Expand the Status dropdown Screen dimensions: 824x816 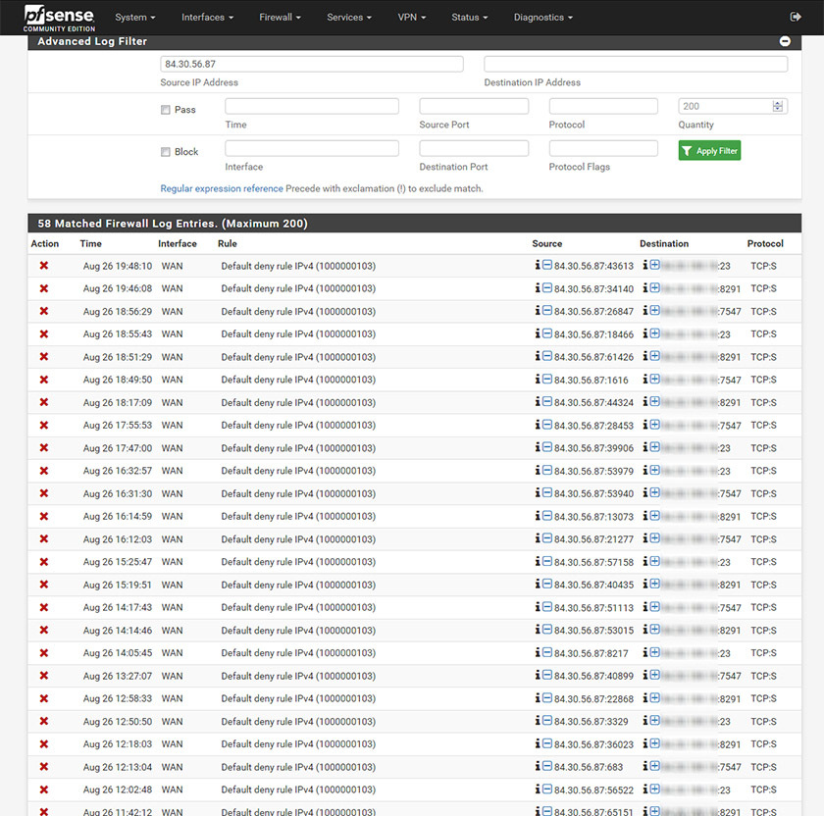[469, 18]
